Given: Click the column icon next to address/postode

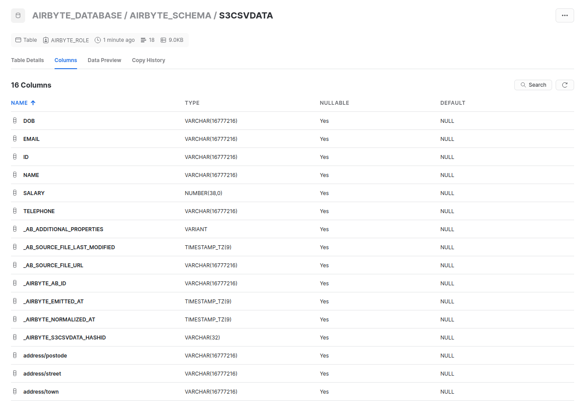Looking at the screenshot, I should 15,355.
